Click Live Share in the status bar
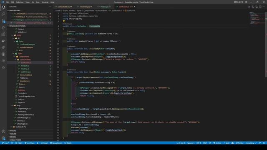The image size is (267, 150). coord(30,143)
